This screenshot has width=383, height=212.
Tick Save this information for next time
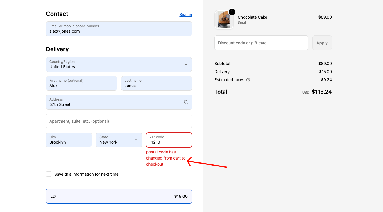click(49, 174)
